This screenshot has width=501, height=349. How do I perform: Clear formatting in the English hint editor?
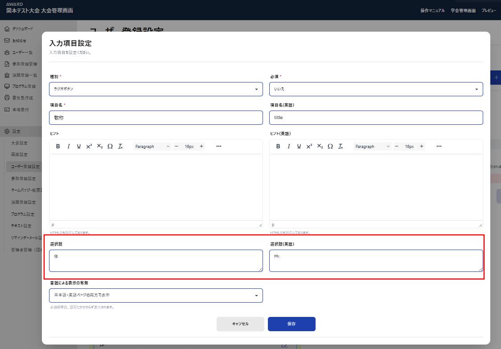pos(341,146)
